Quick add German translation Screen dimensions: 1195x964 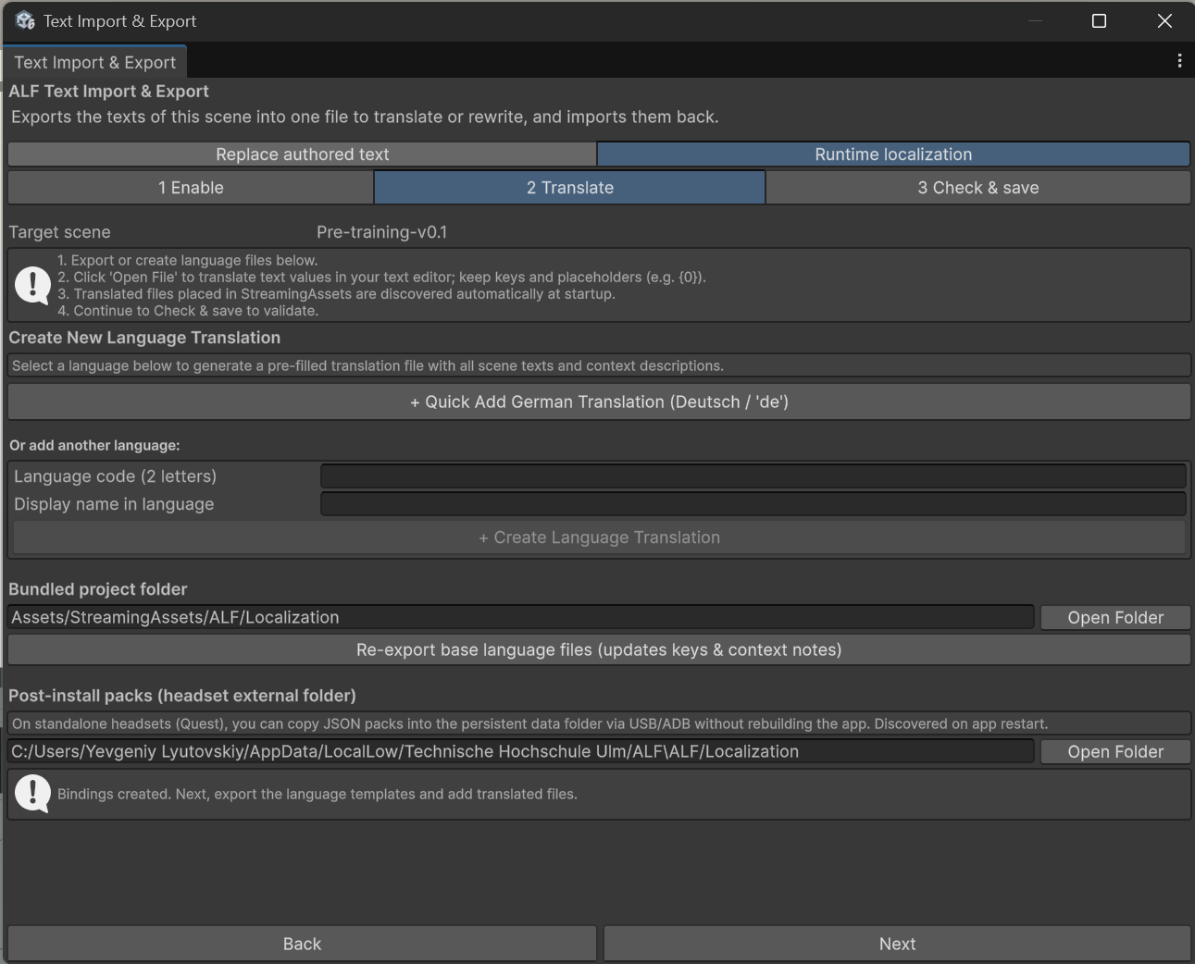(x=599, y=402)
